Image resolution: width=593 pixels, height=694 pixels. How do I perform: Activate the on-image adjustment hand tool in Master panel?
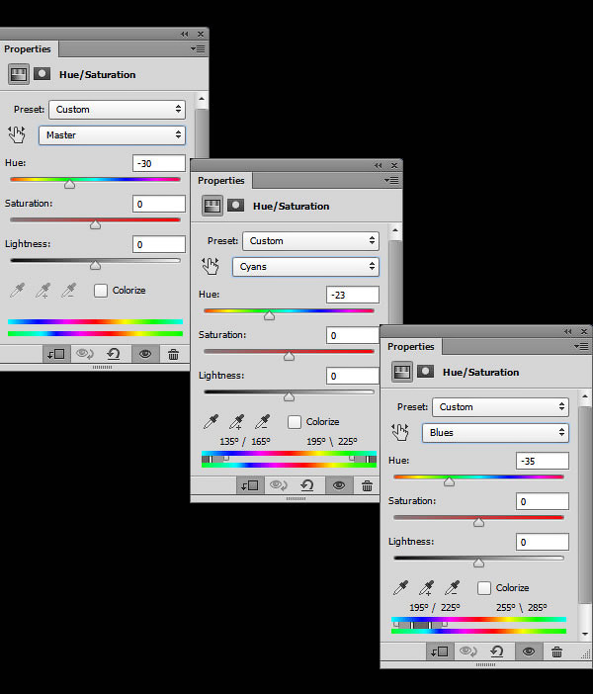click(x=17, y=134)
